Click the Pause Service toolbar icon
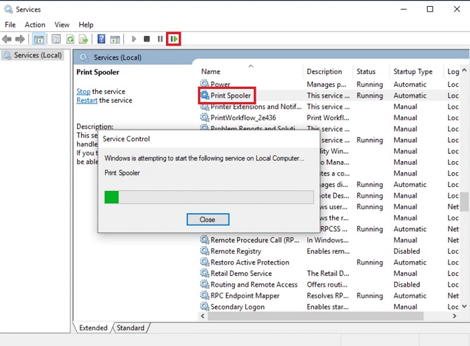The image size is (470, 346). pos(161,39)
